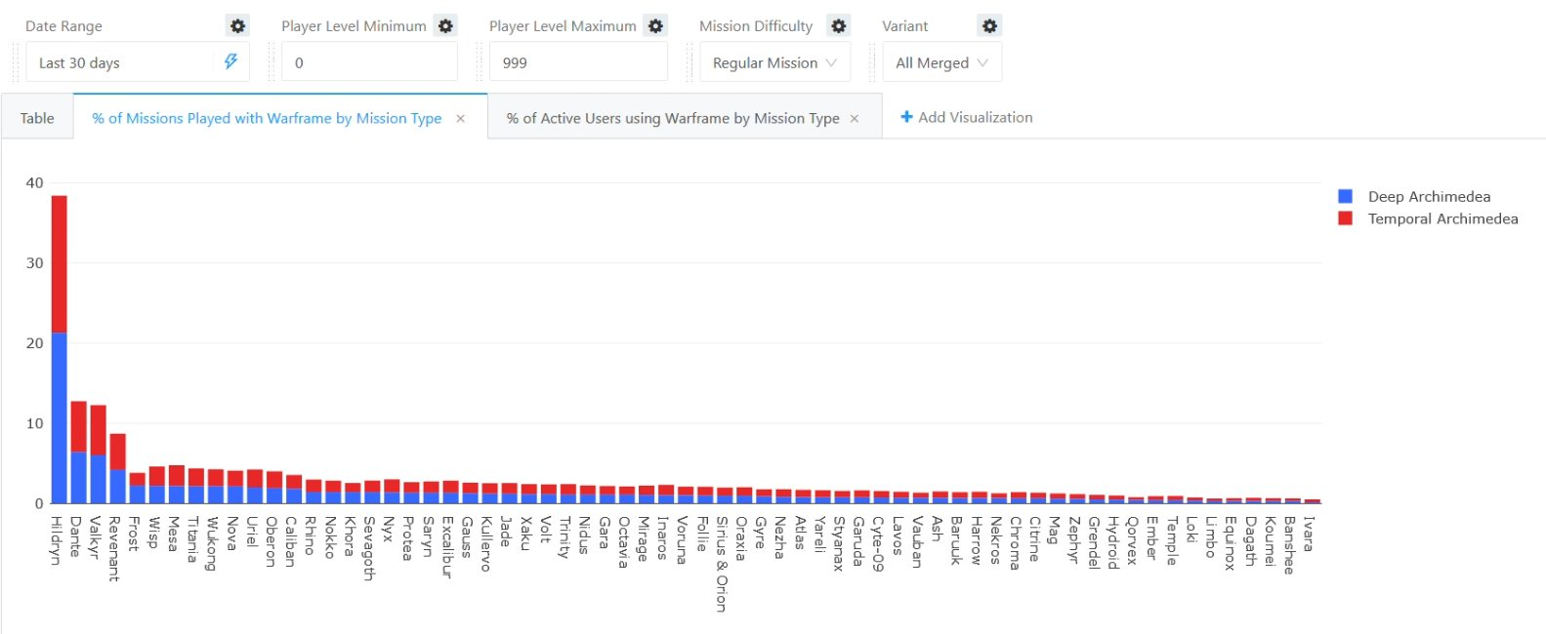This screenshot has width=1546, height=634.
Task: Grab the Player Level Maximum widget handle
Action: tap(480, 61)
